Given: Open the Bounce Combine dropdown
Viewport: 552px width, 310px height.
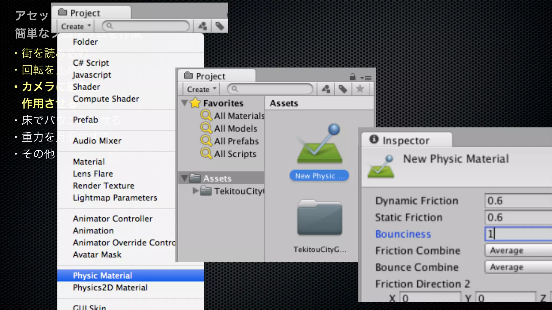Looking at the screenshot, I should [517, 267].
